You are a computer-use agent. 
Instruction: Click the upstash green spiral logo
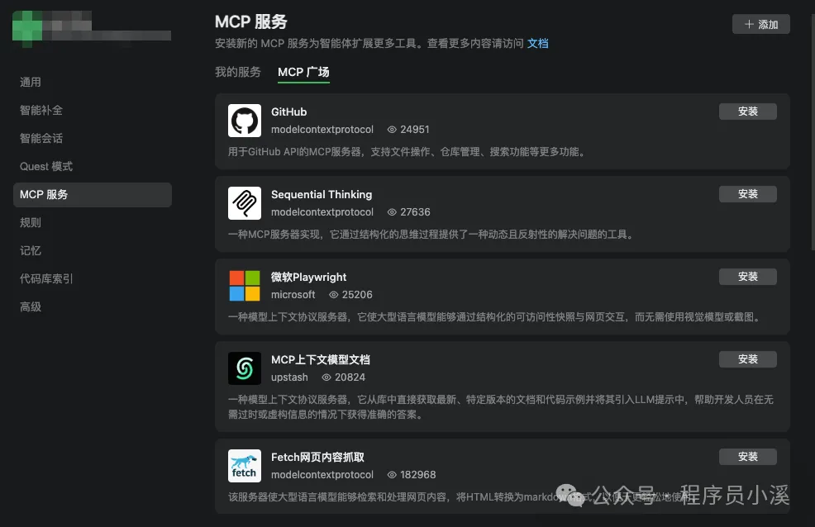[245, 368]
